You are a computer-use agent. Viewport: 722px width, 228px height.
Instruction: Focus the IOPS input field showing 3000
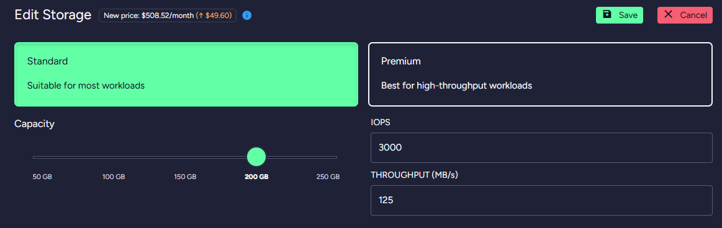[541, 147]
